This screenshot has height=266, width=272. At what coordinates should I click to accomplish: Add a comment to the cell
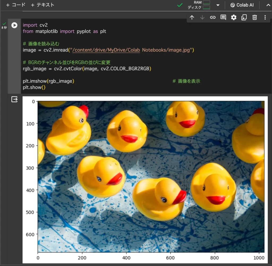223,17
